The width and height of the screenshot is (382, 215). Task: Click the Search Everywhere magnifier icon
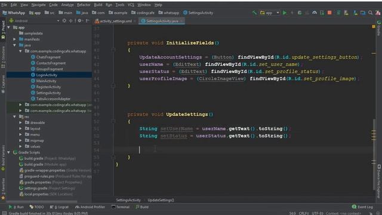[x=370, y=13]
